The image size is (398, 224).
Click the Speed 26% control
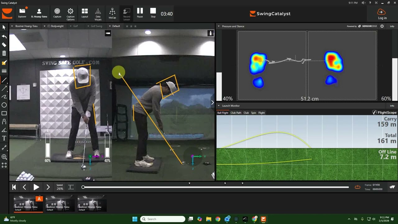[60, 187]
